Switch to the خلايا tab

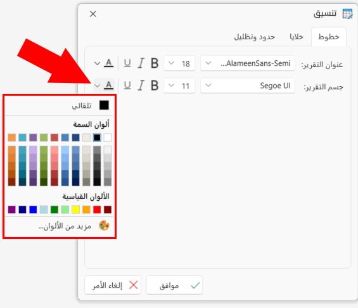click(x=297, y=37)
